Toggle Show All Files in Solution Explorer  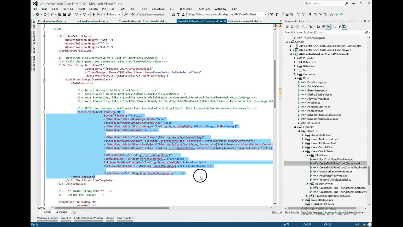tap(328, 27)
